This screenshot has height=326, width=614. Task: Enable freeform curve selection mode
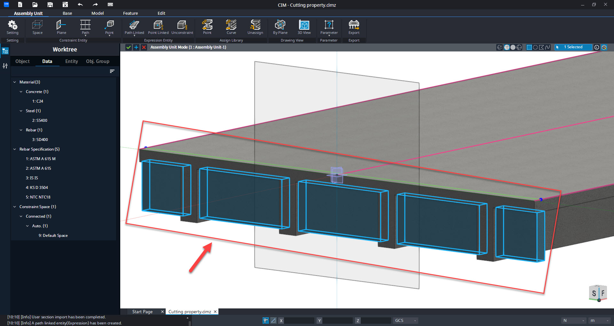(547, 47)
